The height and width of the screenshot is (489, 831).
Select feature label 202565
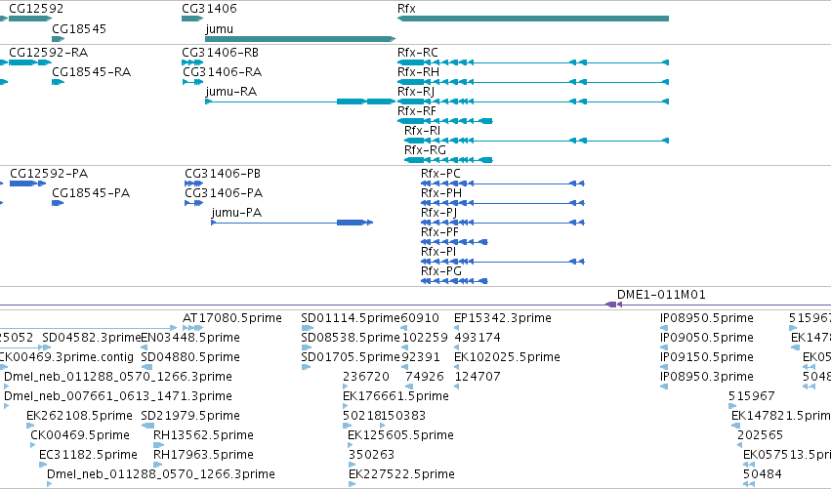coord(760,436)
